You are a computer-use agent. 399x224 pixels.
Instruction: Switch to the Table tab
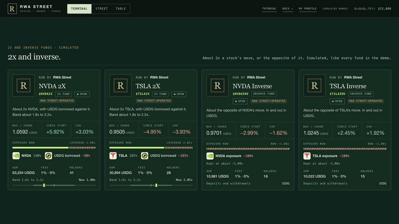pyautogui.click(x=121, y=9)
